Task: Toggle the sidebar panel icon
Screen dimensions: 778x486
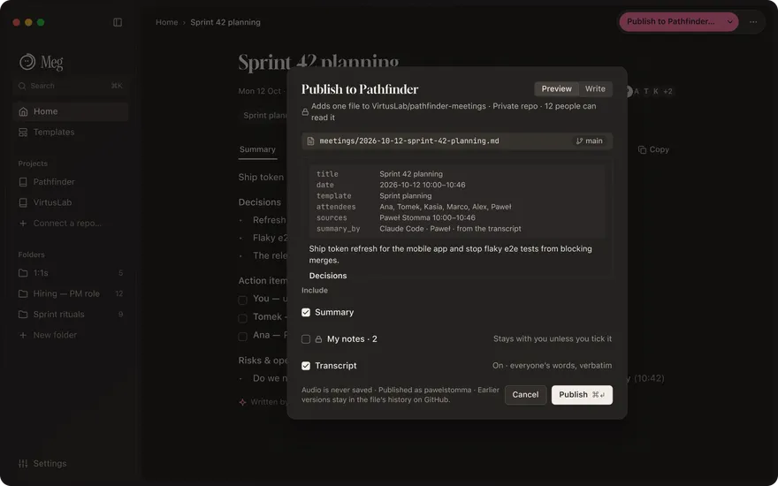Action: click(x=118, y=22)
